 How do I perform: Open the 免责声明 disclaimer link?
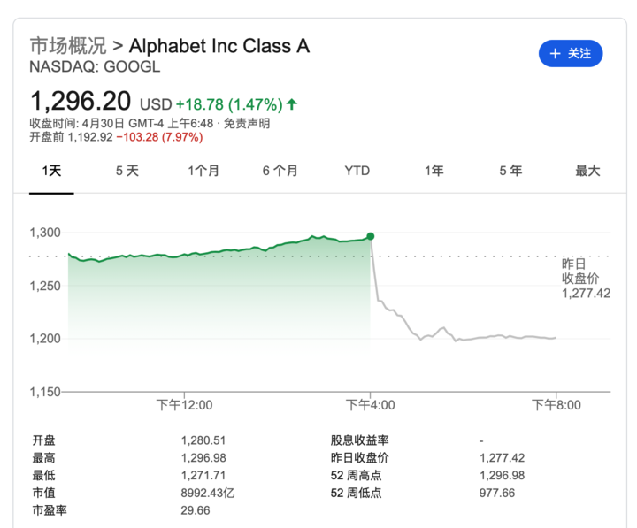[247, 123]
